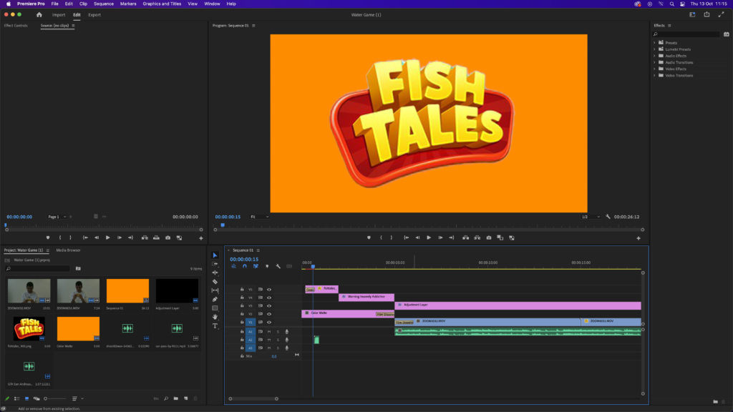Hide the V4 track output
The height and width of the screenshot is (412, 733).
(269, 298)
